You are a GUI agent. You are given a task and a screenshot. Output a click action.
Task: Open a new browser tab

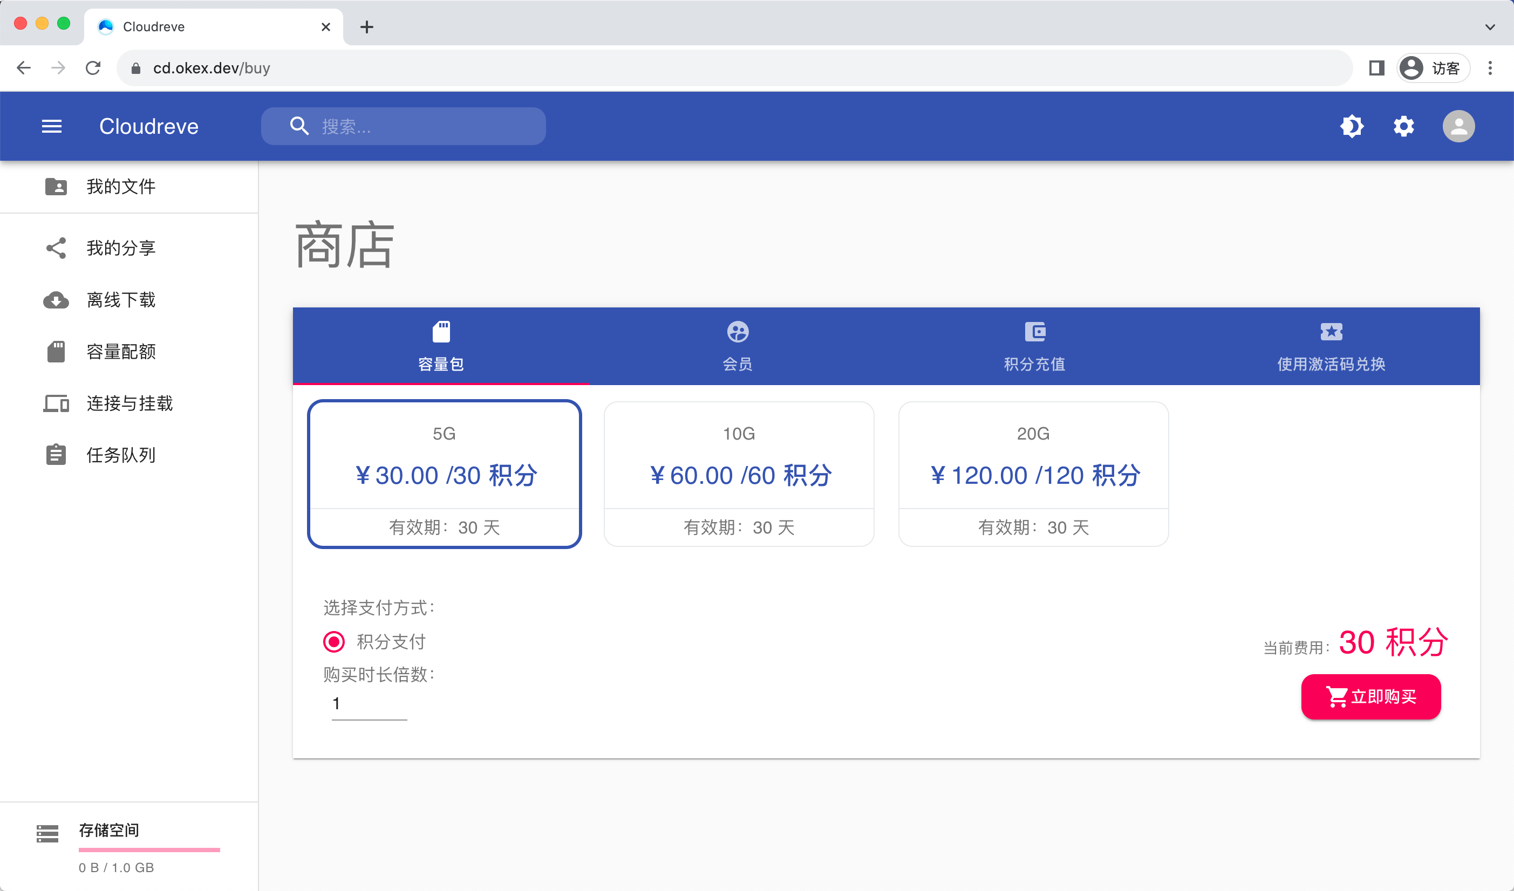point(366,27)
